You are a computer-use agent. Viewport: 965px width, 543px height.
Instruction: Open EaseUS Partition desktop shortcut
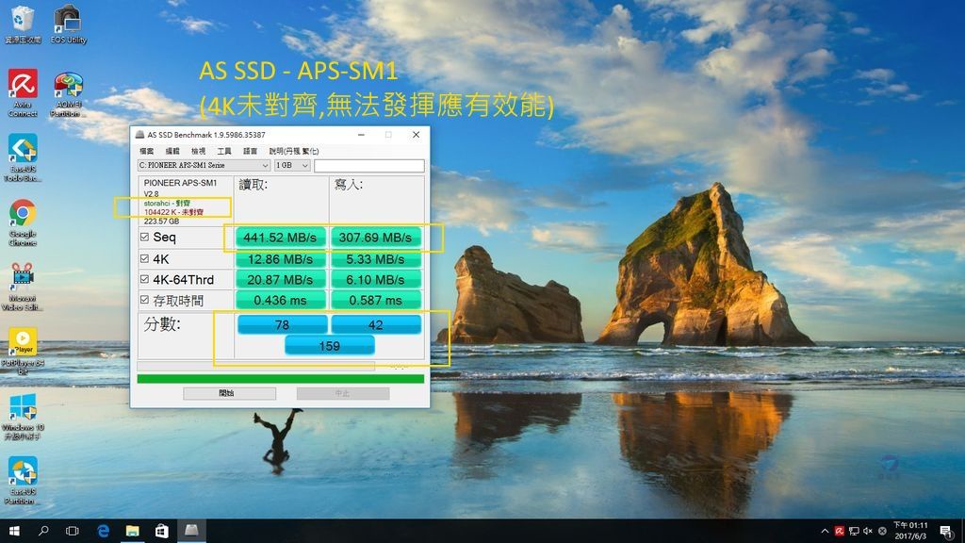click(x=23, y=481)
